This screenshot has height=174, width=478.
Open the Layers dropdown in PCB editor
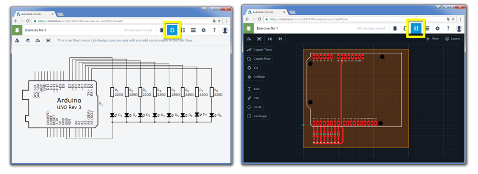453,39
